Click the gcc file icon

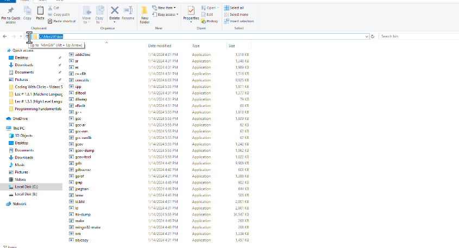71,118
